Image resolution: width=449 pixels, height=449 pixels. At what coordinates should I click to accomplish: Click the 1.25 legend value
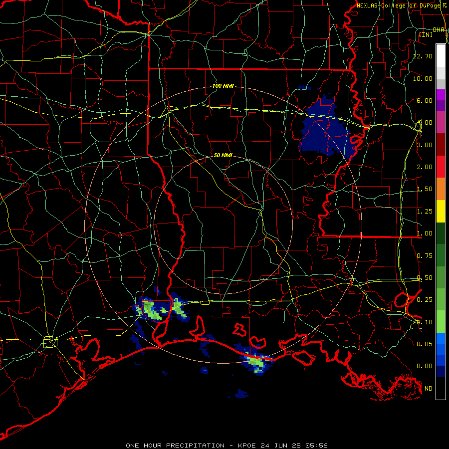[x=425, y=212]
